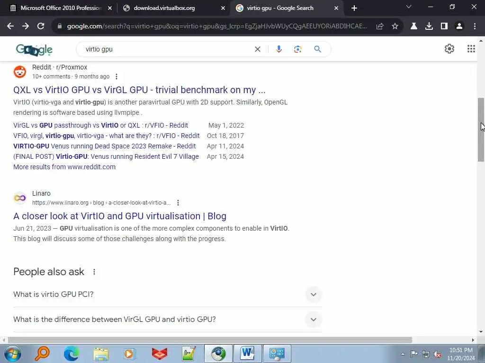Submit search with the magnifier icon
This screenshot has height=363, width=485.
(x=317, y=49)
